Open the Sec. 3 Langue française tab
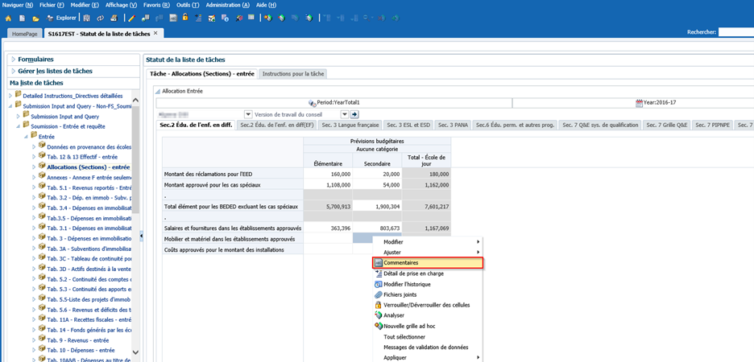Viewport: 754px width, 362px height. 349,125
